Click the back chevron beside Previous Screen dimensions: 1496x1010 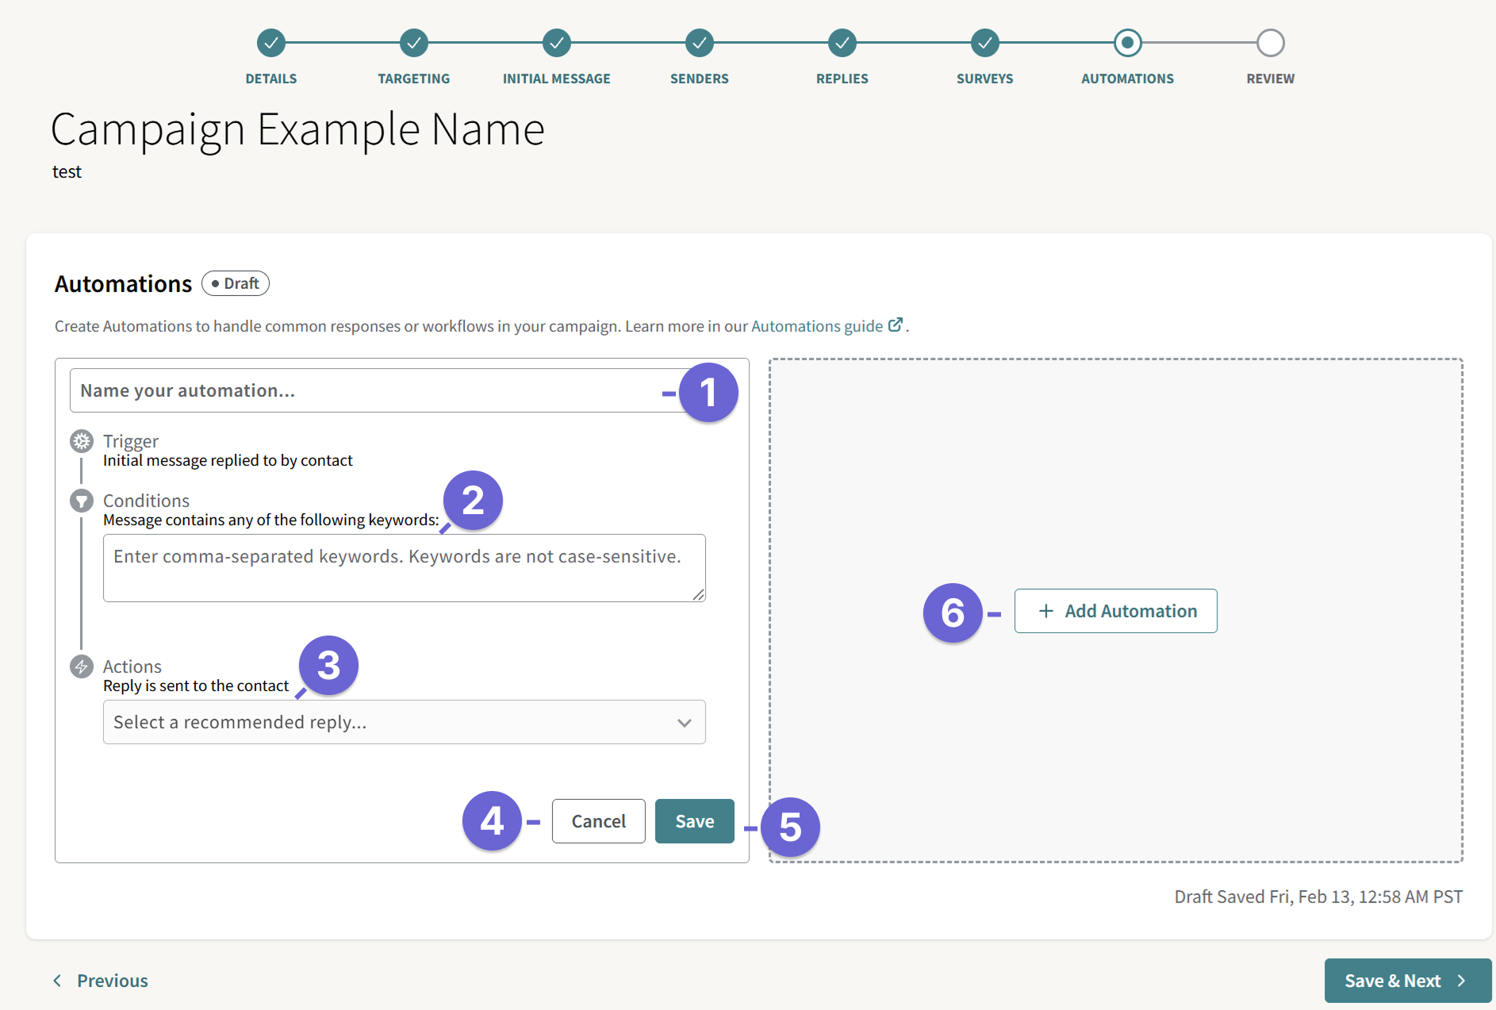click(56, 981)
